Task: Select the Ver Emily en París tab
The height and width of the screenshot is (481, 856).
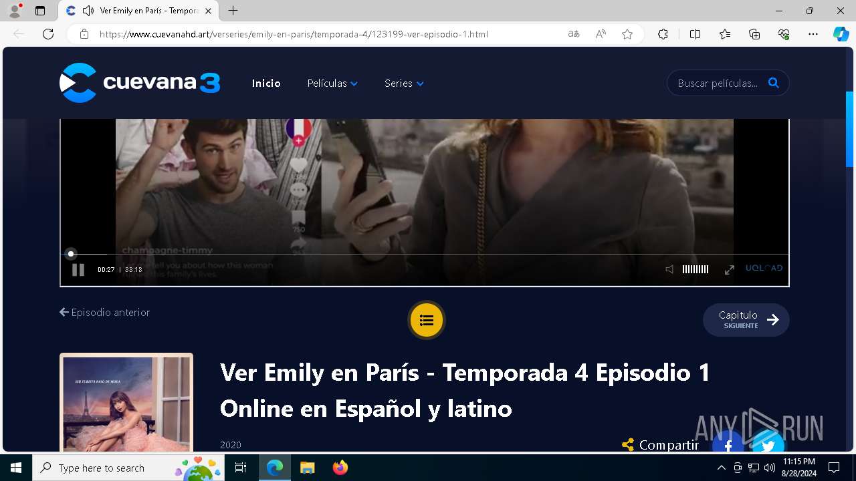Action: click(x=138, y=11)
